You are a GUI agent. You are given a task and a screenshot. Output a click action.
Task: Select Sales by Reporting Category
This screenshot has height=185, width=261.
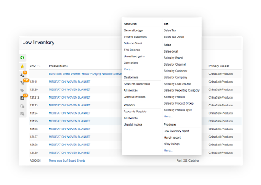click(181, 90)
